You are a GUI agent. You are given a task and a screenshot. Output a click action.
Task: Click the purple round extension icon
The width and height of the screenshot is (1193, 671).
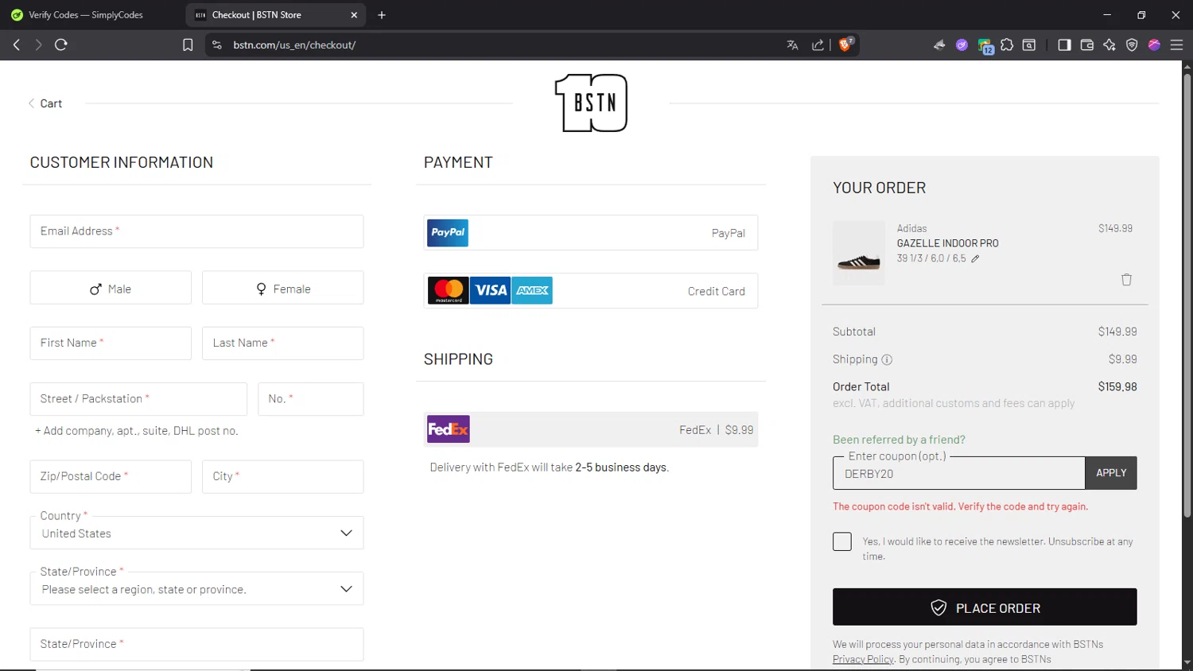point(962,45)
